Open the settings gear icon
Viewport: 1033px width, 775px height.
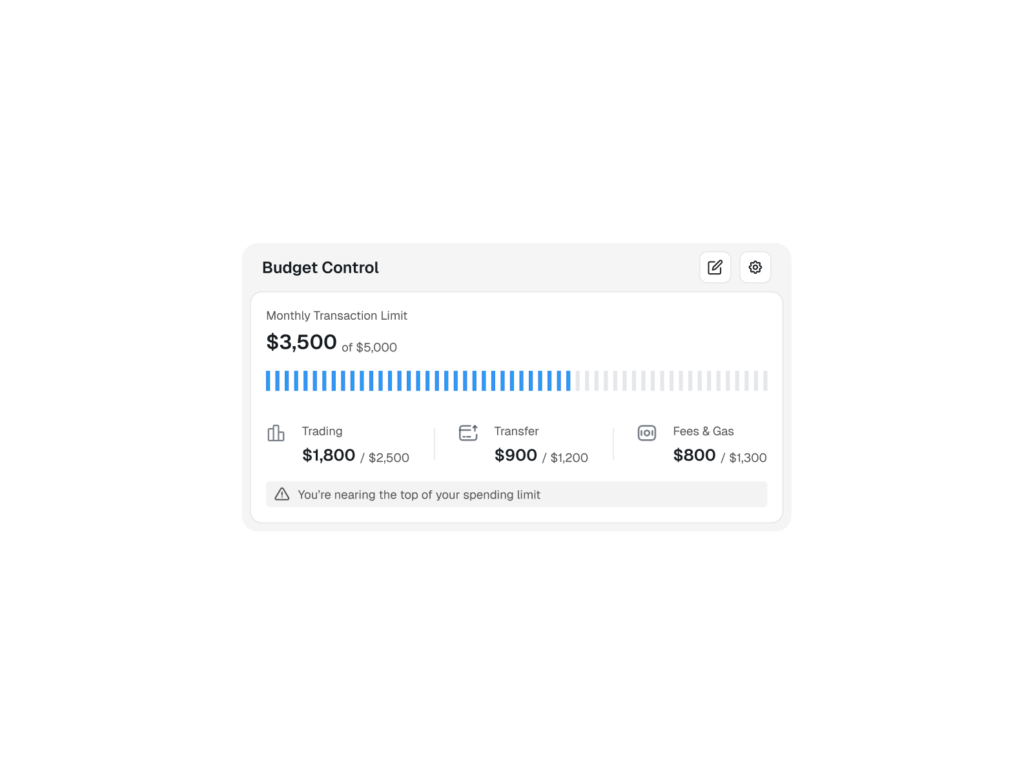[x=755, y=267]
